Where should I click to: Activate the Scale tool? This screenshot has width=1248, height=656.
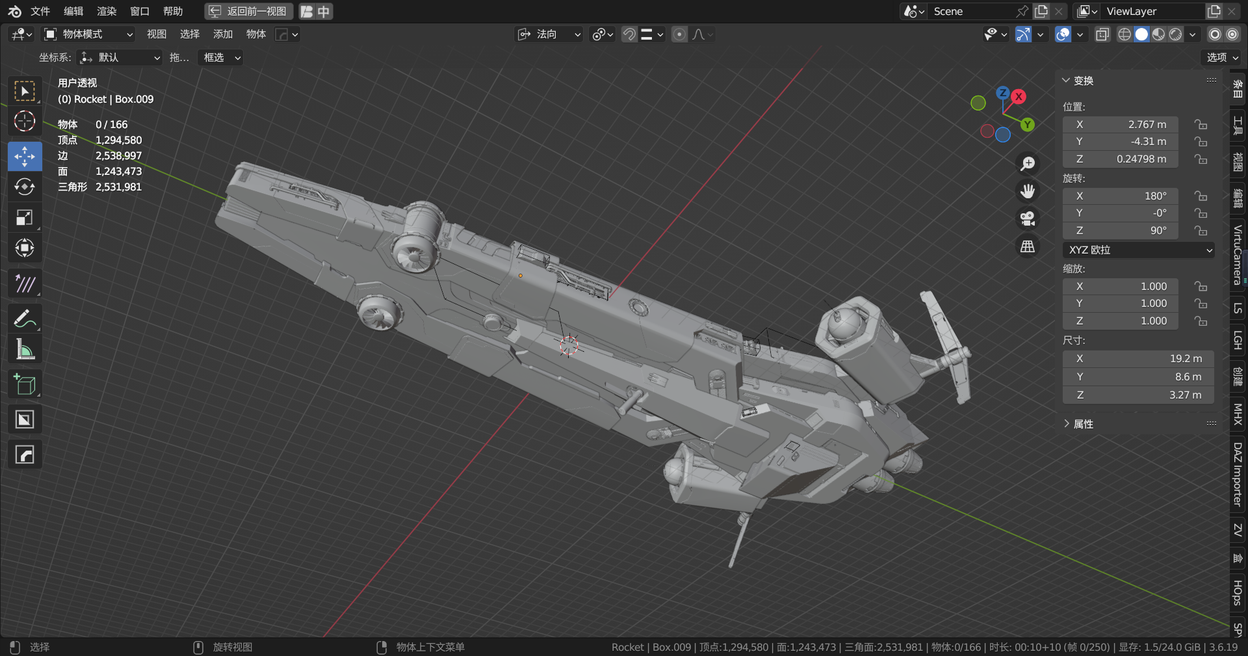pyautogui.click(x=25, y=217)
